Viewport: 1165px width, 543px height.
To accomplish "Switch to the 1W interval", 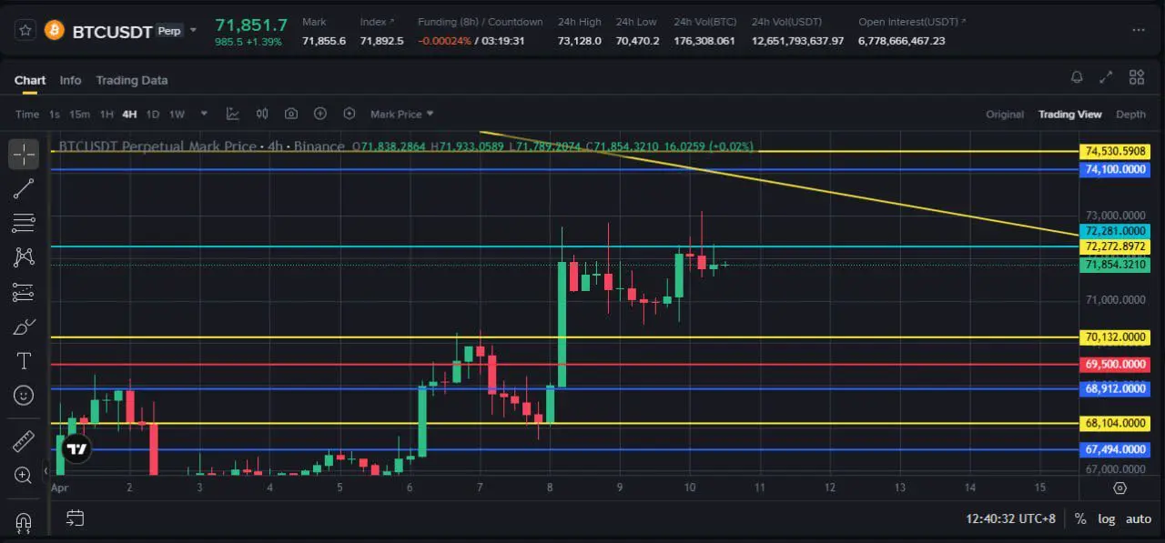I will pyautogui.click(x=177, y=115).
